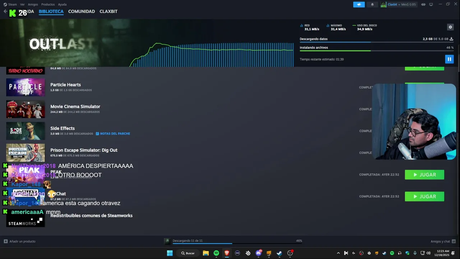Open Amigos y chat panel
The height and width of the screenshot is (259, 460).
pos(443,241)
